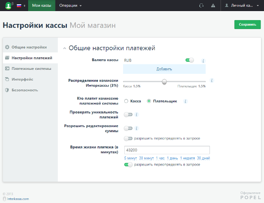
Task: Select the Касса radio button
Action: pyautogui.click(x=126, y=101)
